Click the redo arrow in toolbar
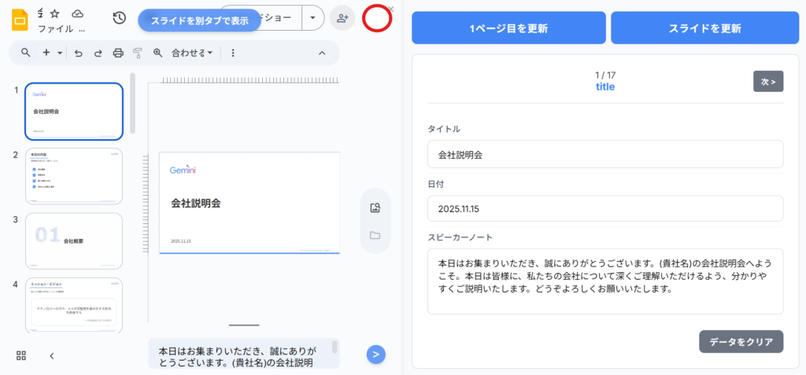This screenshot has height=375, width=806. (x=98, y=53)
